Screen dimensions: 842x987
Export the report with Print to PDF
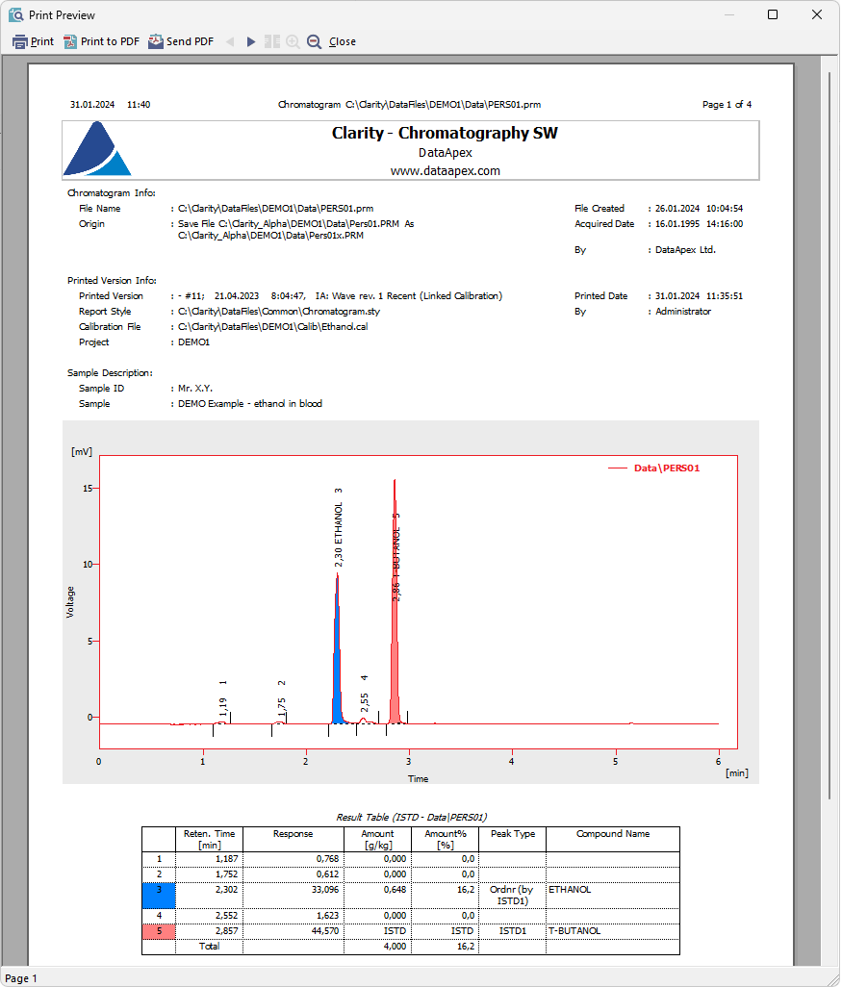click(101, 41)
